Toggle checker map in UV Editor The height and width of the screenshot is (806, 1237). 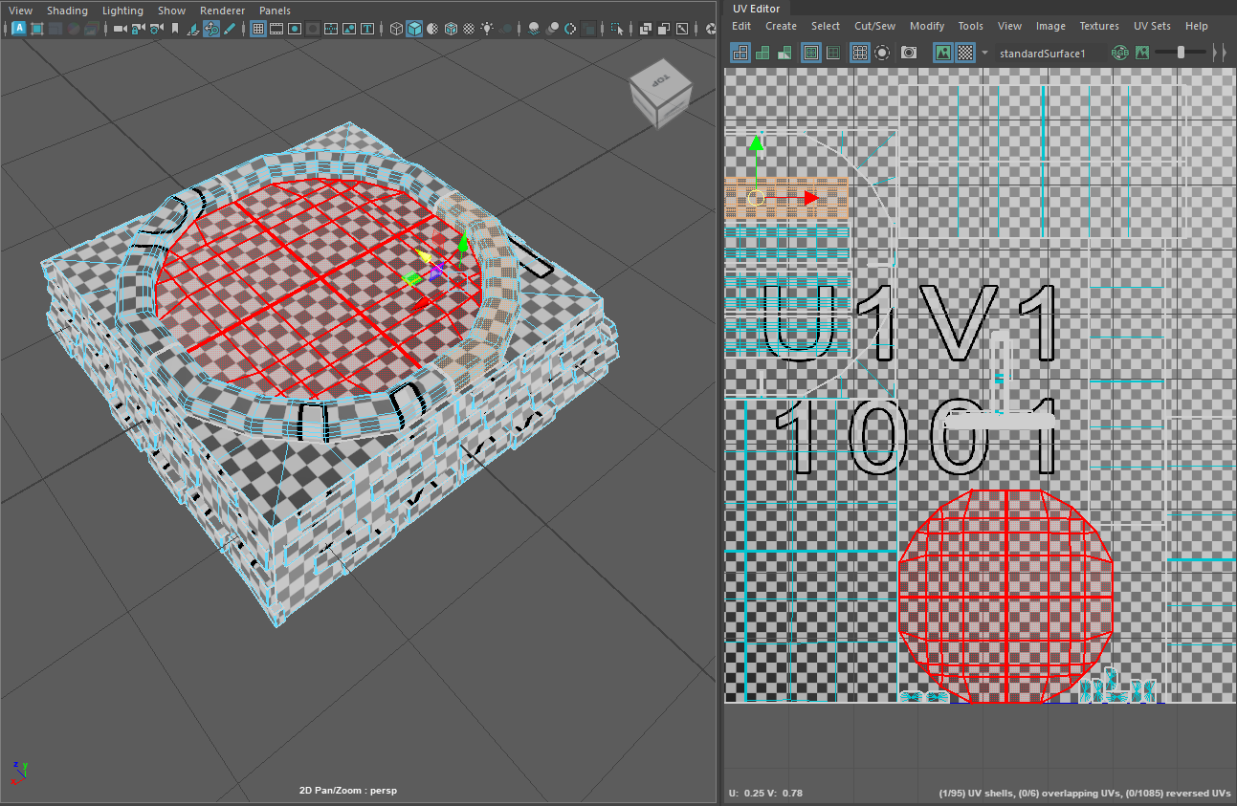pos(967,53)
